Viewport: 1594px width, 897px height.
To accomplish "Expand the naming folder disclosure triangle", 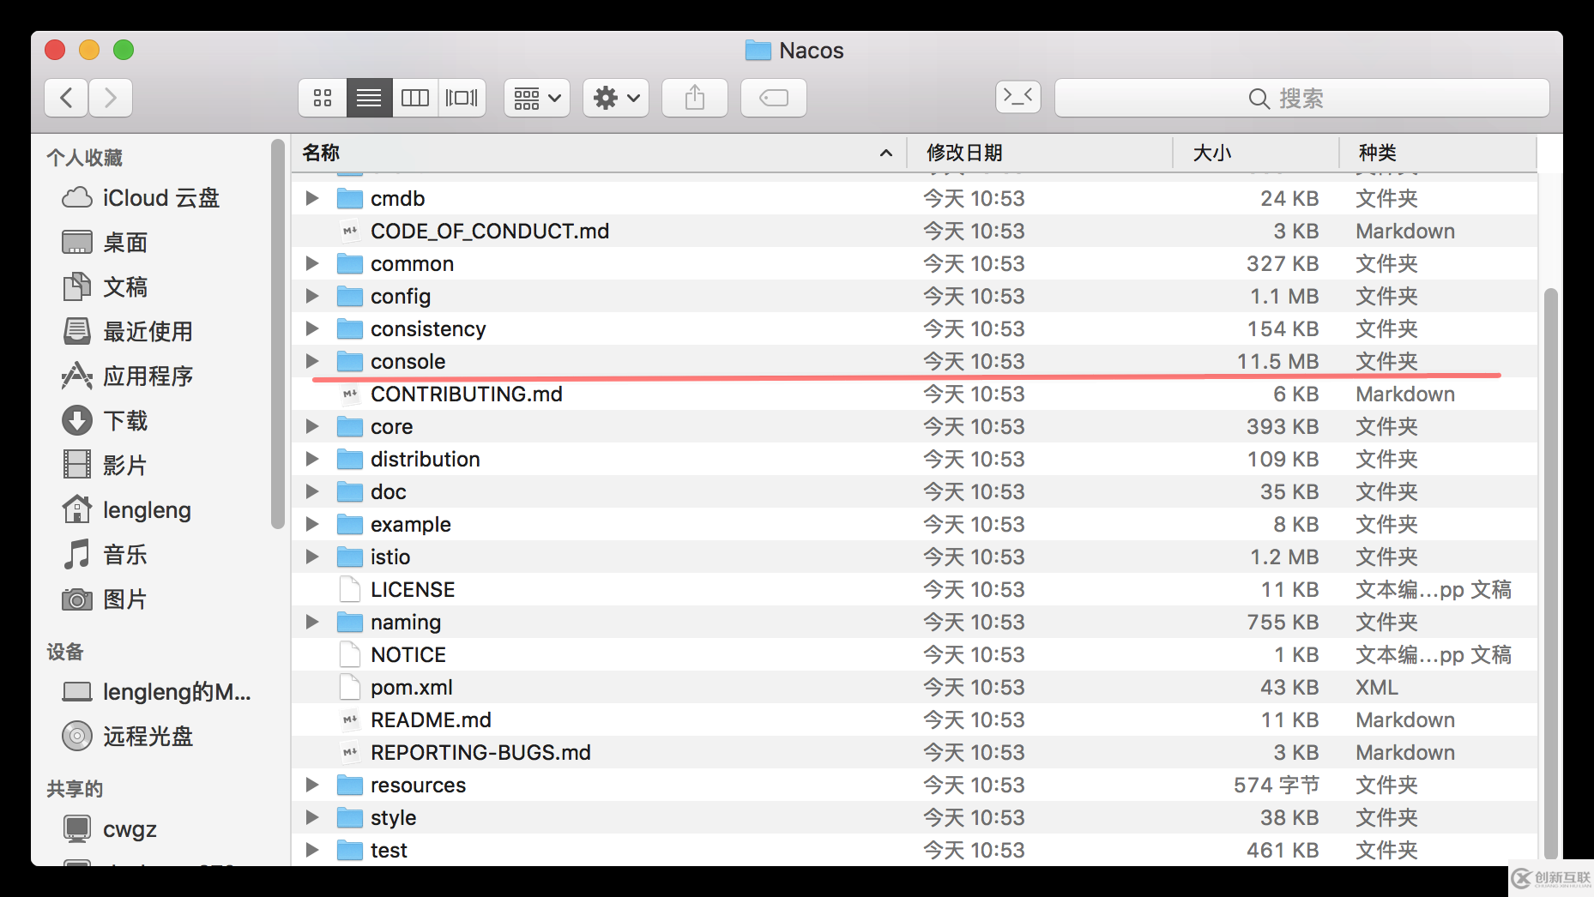I will 312,622.
